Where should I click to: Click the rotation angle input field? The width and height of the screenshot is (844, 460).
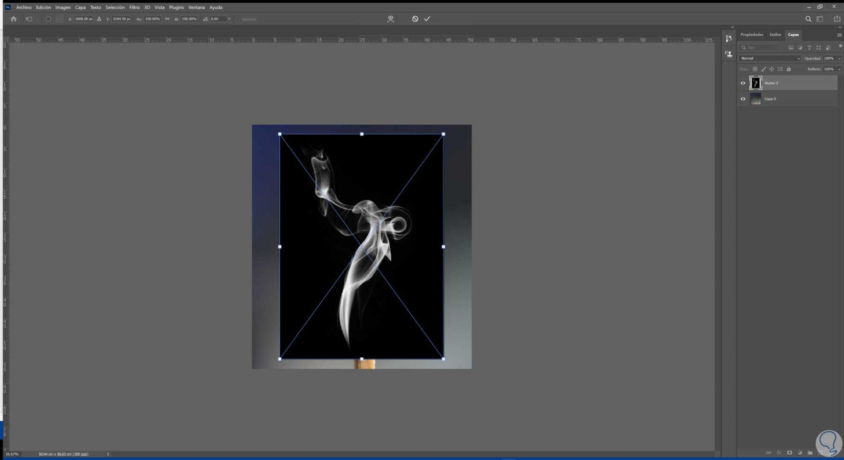(217, 19)
